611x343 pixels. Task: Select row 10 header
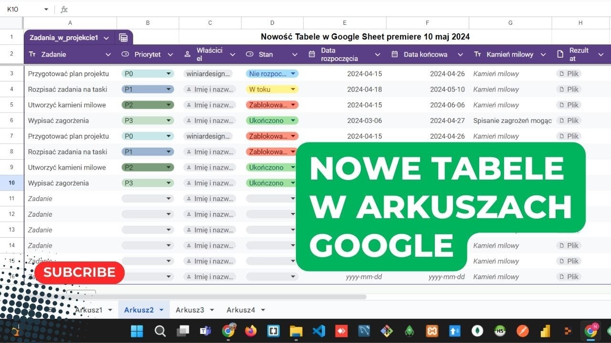12,183
